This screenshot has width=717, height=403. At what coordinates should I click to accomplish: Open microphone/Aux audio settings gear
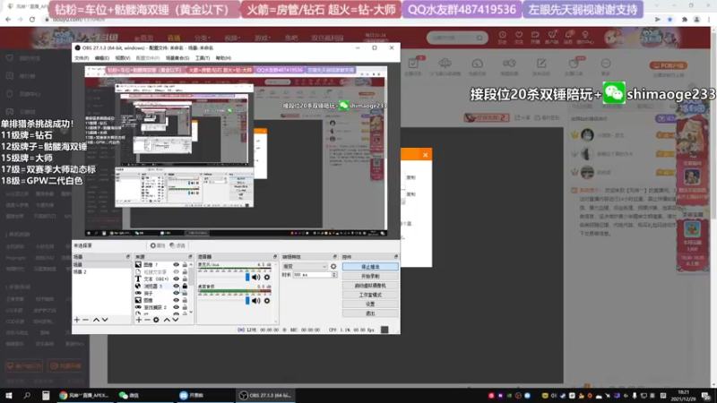pyautogui.click(x=267, y=277)
